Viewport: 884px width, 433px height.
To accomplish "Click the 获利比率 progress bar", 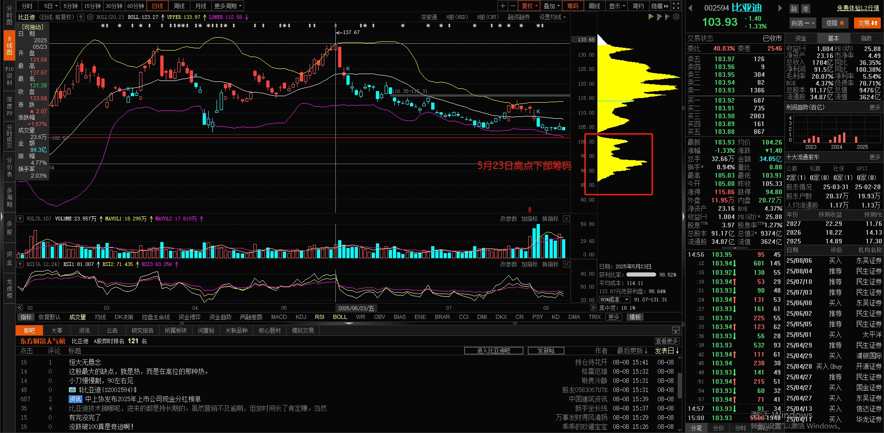I will (x=641, y=275).
